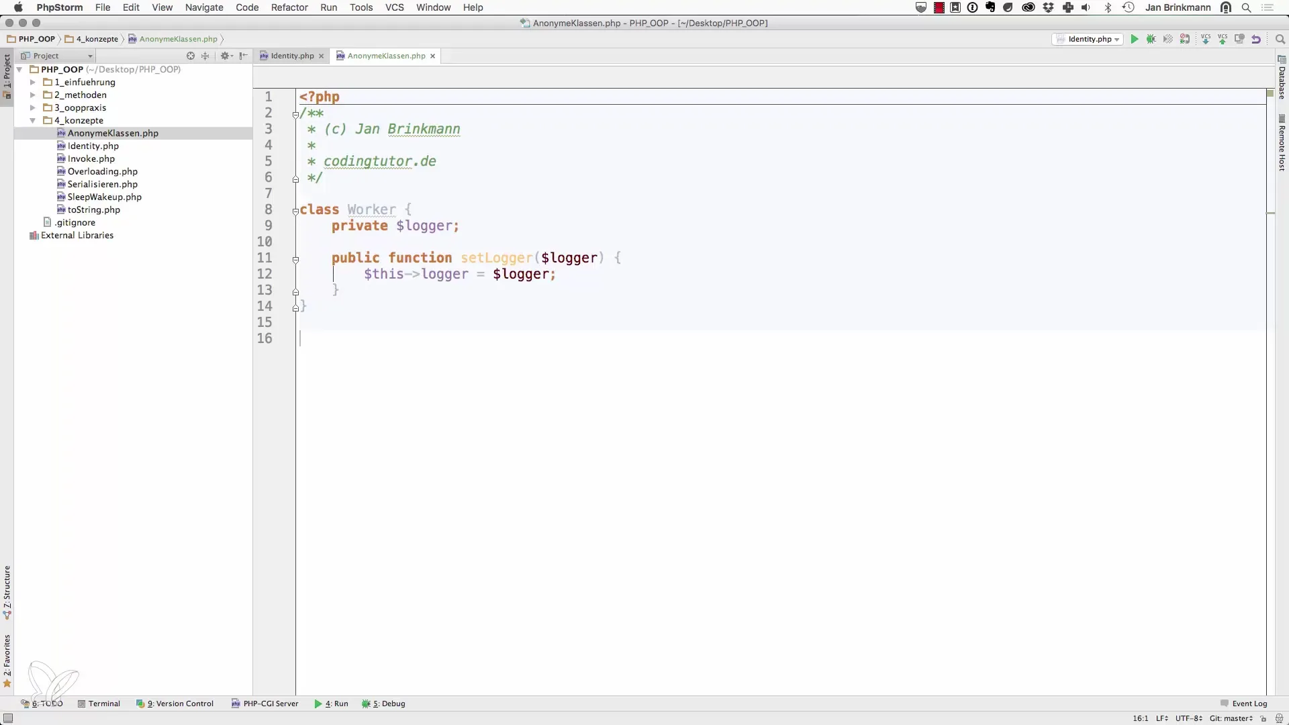Click UTF-8 encoding selector in status bar
Image resolution: width=1289 pixels, height=725 pixels.
(1189, 718)
